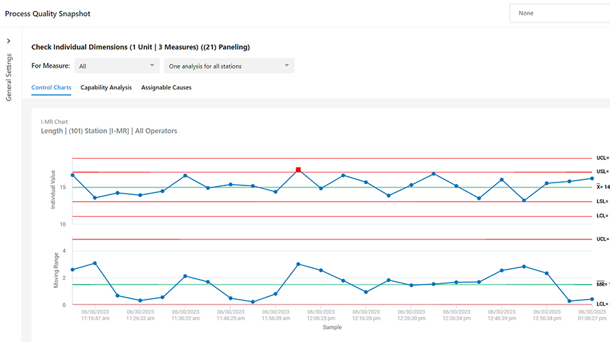Click first data point on Individual Value chart
The width and height of the screenshot is (610, 342).
pyautogui.click(x=73, y=175)
